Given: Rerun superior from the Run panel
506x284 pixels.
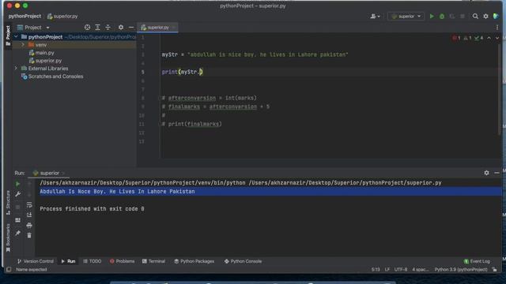Looking at the screenshot, I should 17,184.
